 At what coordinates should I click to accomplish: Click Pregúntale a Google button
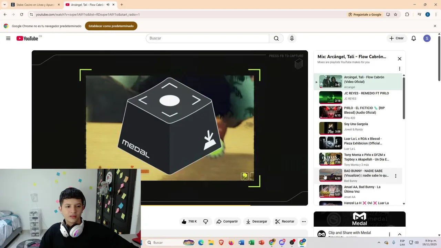point(365,14)
